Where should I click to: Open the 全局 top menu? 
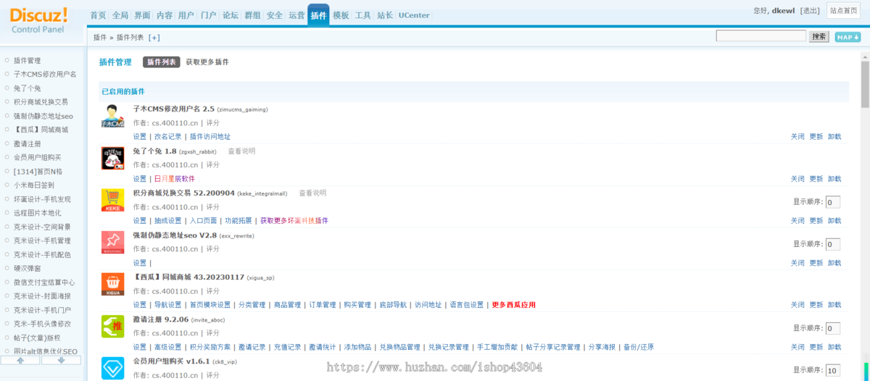tap(120, 15)
